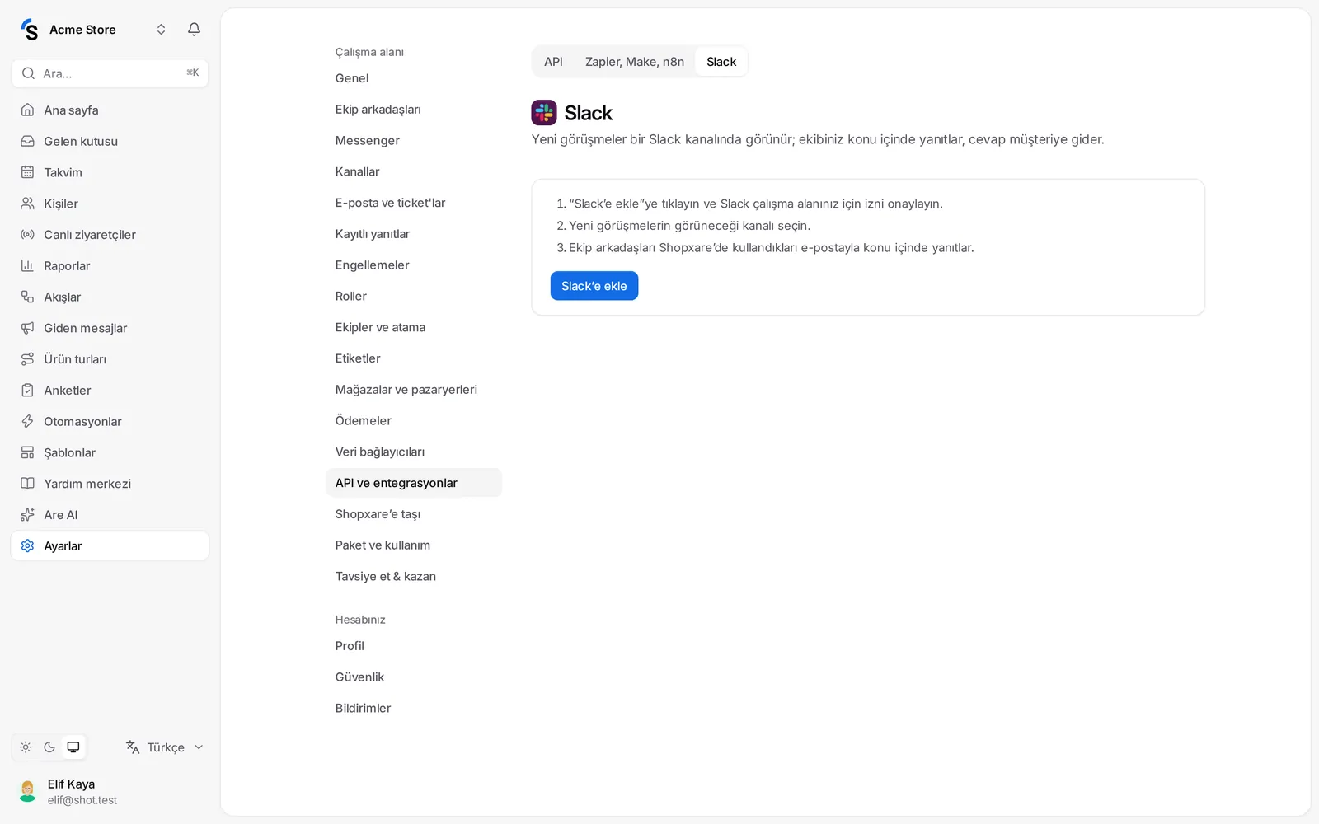1319x824 pixels.
Task: Open Ana sayfa home icon
Action: tap(27, 110)
